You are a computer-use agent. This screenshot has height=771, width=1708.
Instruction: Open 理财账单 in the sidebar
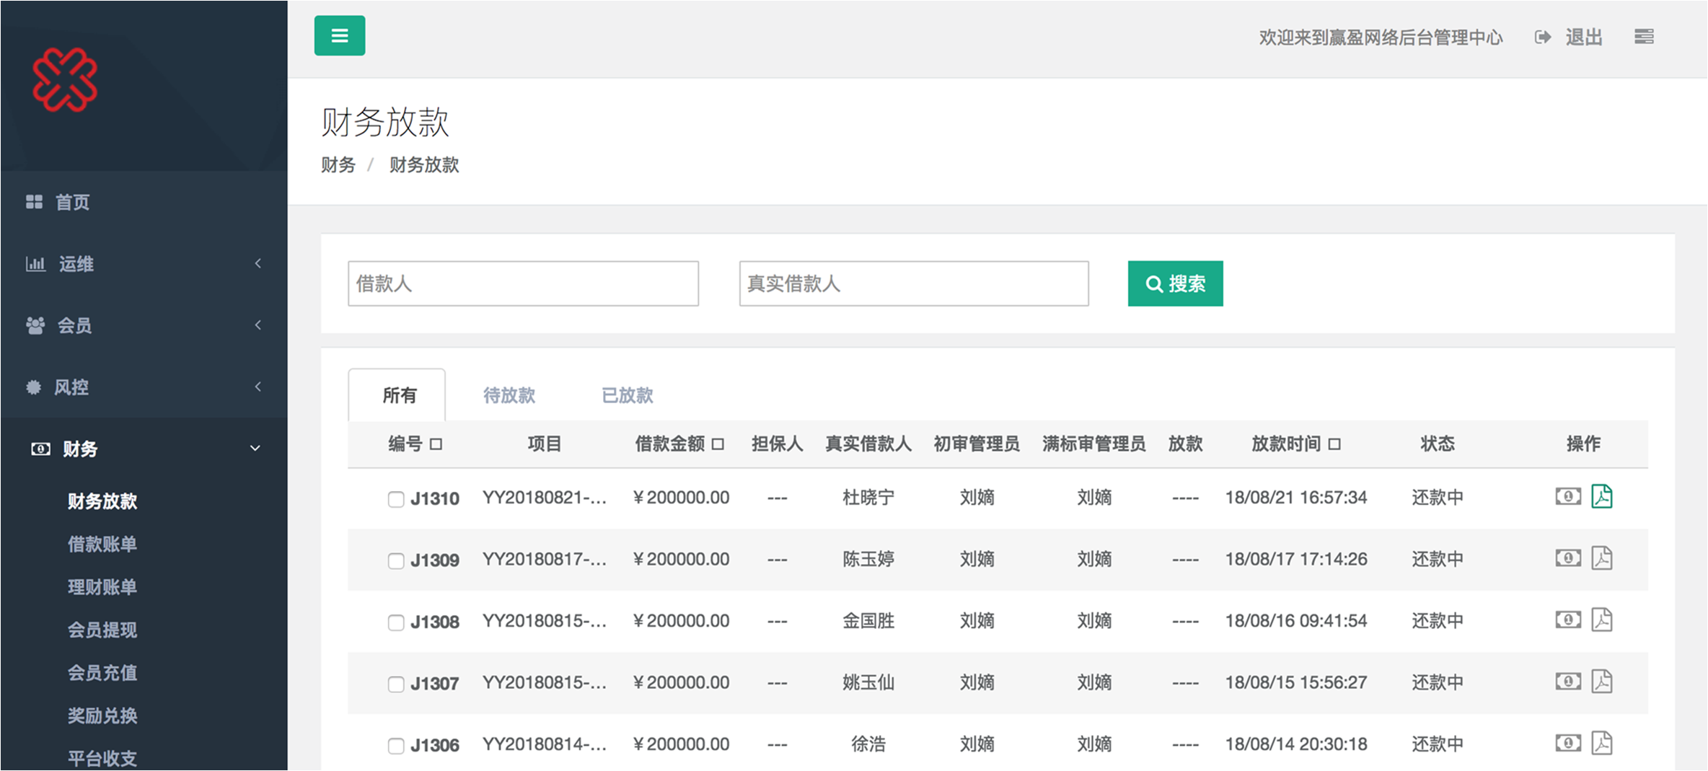(x=102, y=587)
